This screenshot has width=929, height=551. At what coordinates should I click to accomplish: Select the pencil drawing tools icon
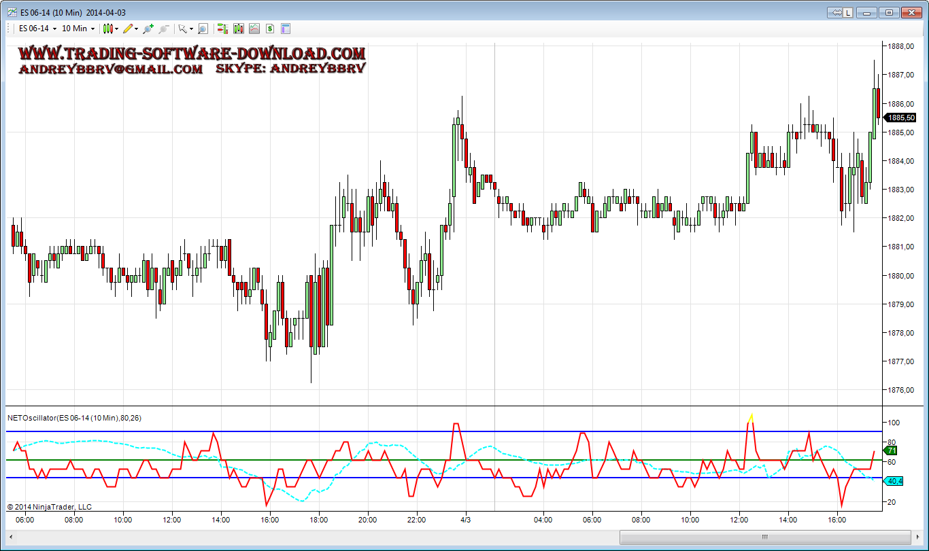(x=128, y=29)
